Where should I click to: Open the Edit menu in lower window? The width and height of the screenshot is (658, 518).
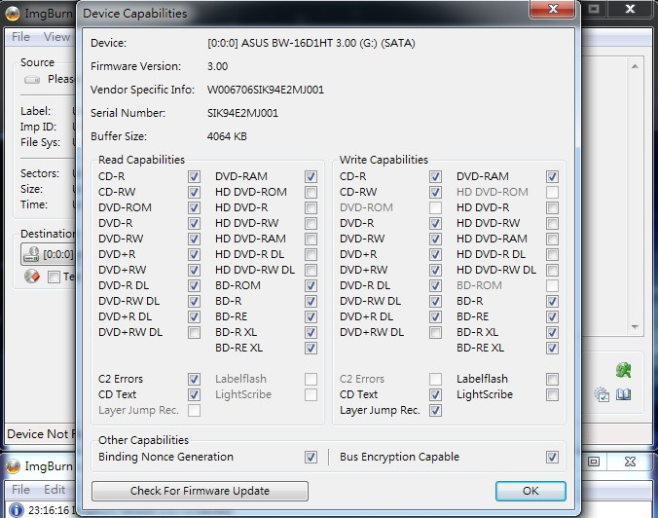(x=55, y=490)
